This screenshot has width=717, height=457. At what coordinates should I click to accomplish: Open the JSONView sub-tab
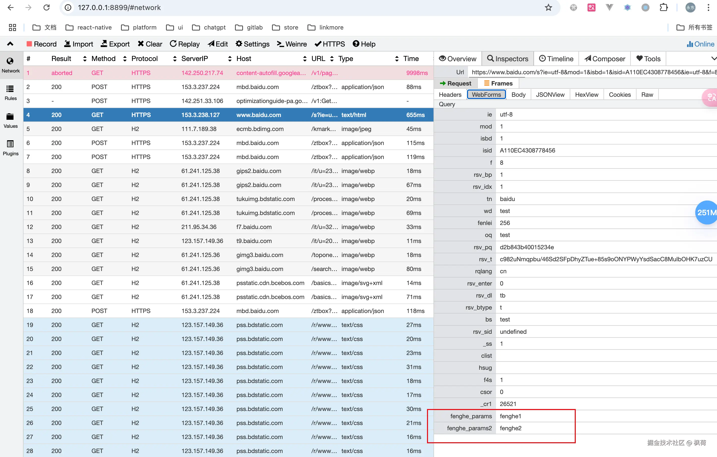click(550, 95)
